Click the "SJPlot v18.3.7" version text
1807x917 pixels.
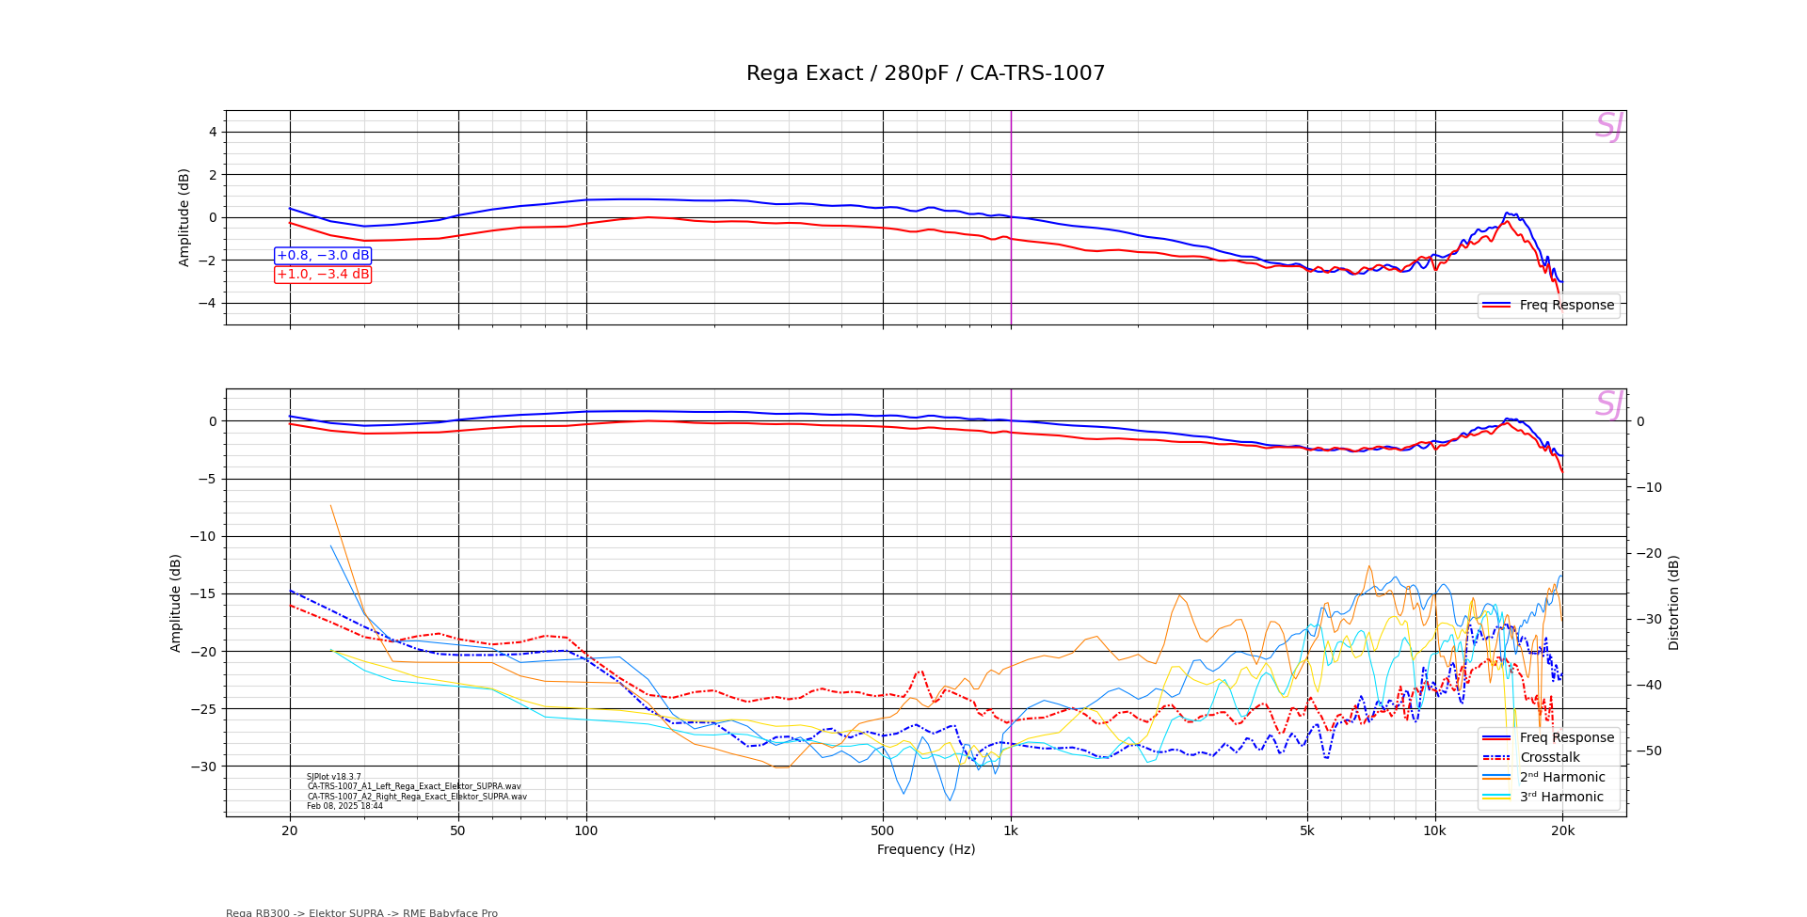point(334,777)
